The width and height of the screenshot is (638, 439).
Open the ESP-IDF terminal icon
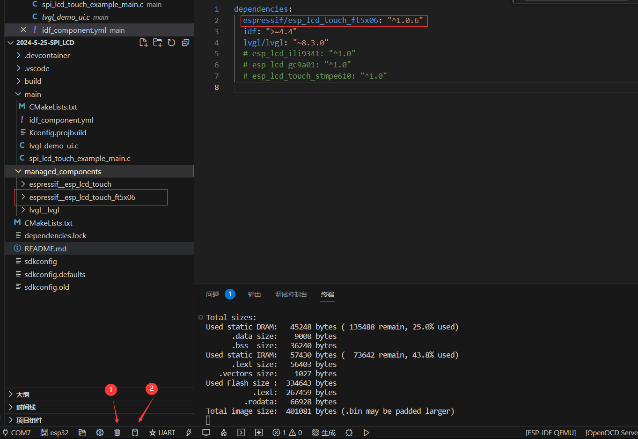(x=241, y=432)
